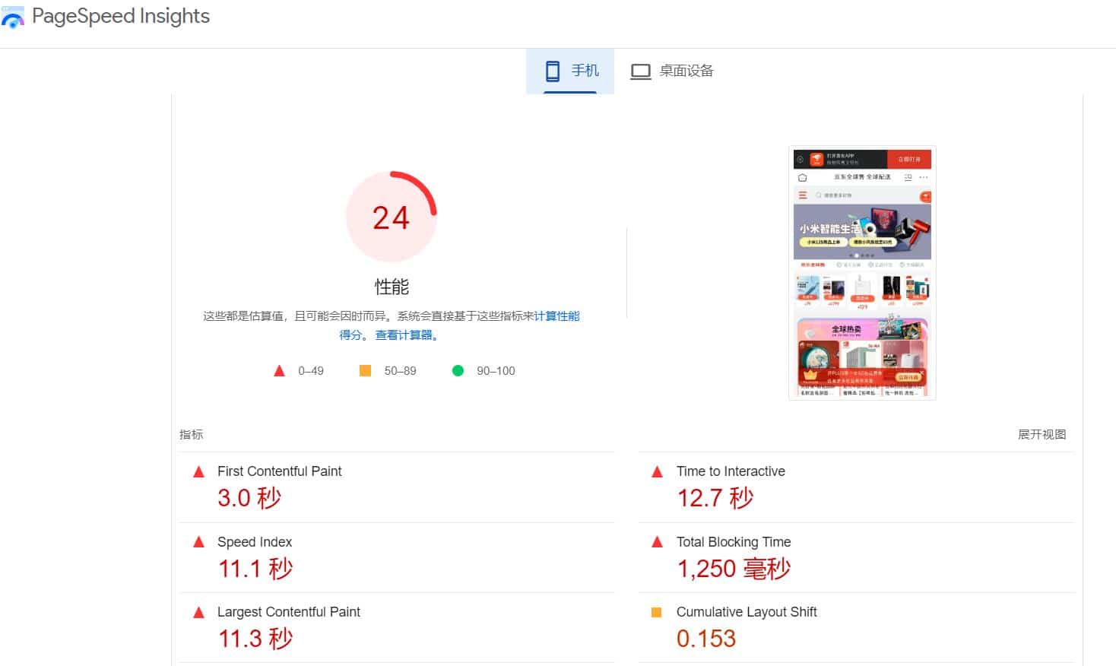Click the 11.3 秒 value
Image resolution: width=1116 pixels, height=666 pixels.
(x=255, y=639)
